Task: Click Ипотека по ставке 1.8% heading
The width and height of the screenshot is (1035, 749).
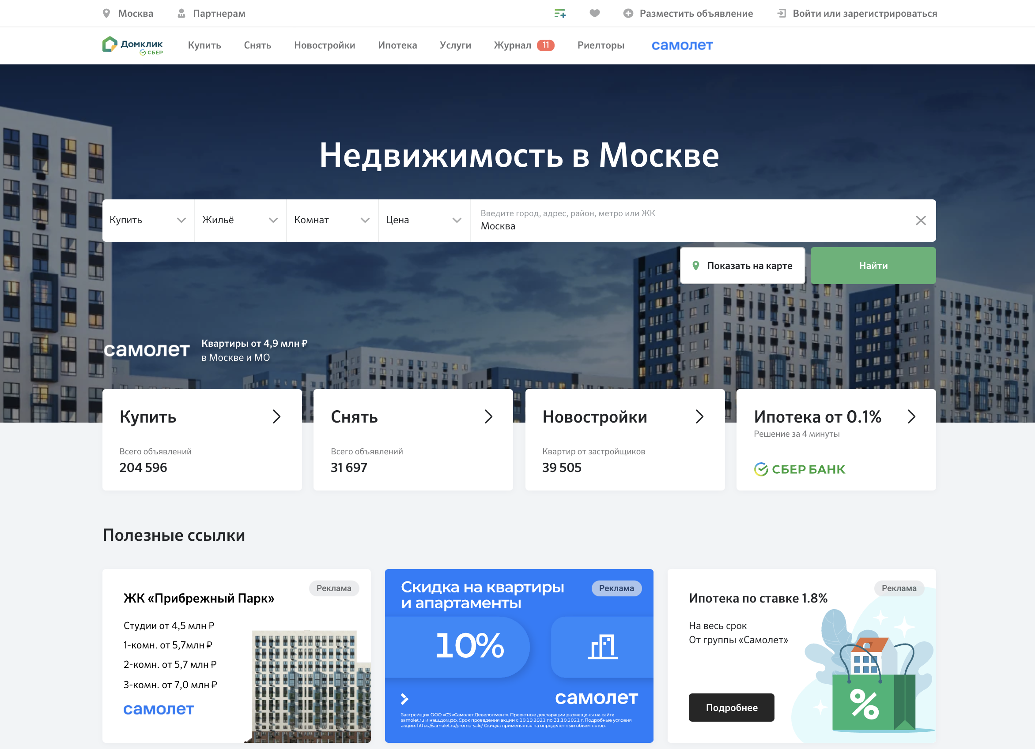Action: 758,598
